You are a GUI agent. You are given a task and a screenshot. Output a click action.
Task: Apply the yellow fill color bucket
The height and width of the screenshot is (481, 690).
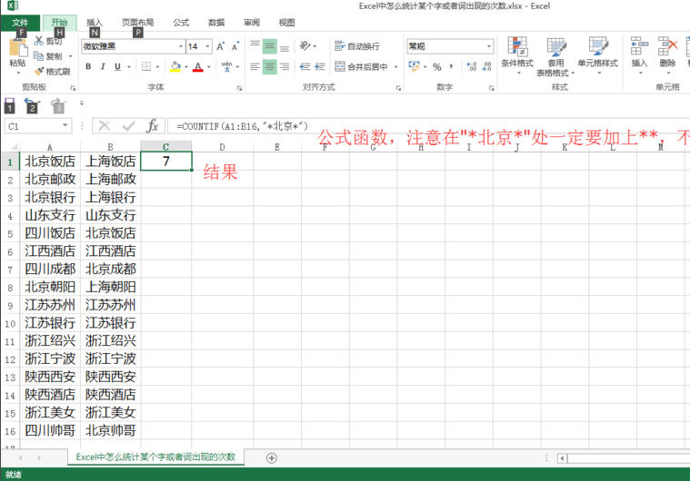tap(175, 67)
